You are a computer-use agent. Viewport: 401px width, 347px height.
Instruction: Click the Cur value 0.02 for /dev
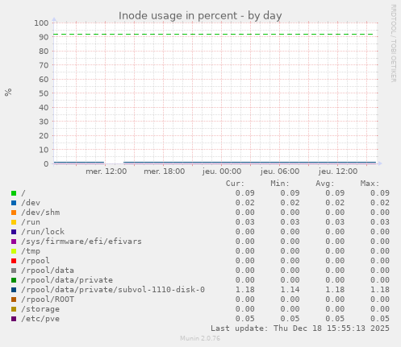(x=245, y=203)
